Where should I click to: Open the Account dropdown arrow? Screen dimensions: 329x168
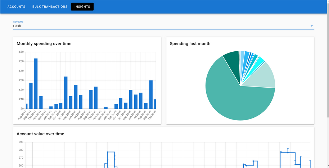point(312,26)
